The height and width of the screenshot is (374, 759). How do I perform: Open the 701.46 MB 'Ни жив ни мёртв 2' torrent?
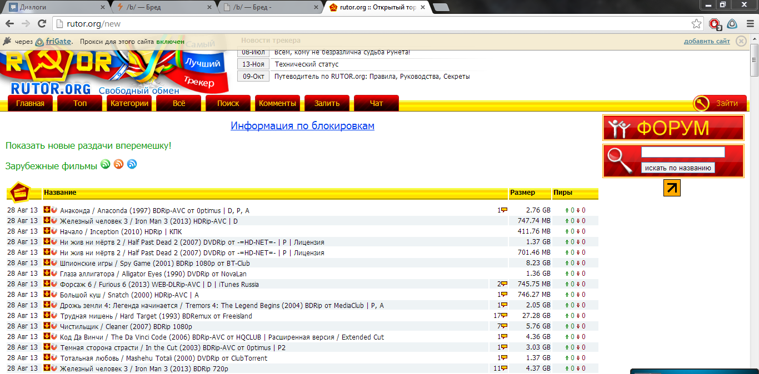192,253
